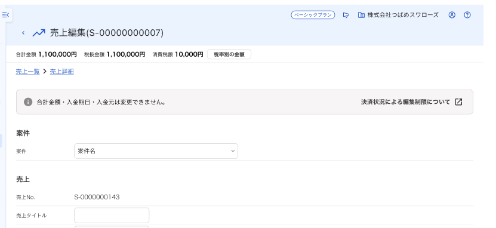Image resolution: width=496 pixels, height=228 pixels.
Task: Navigate to 売上詳細 breadcrumb
Action: [61, 72]
